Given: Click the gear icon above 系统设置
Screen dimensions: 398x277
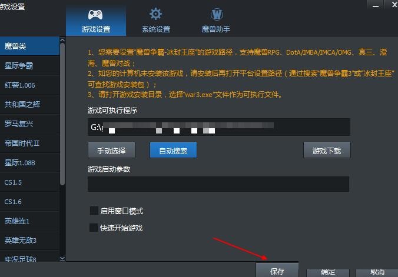Looking at the screenshot, I should [155, 14].
